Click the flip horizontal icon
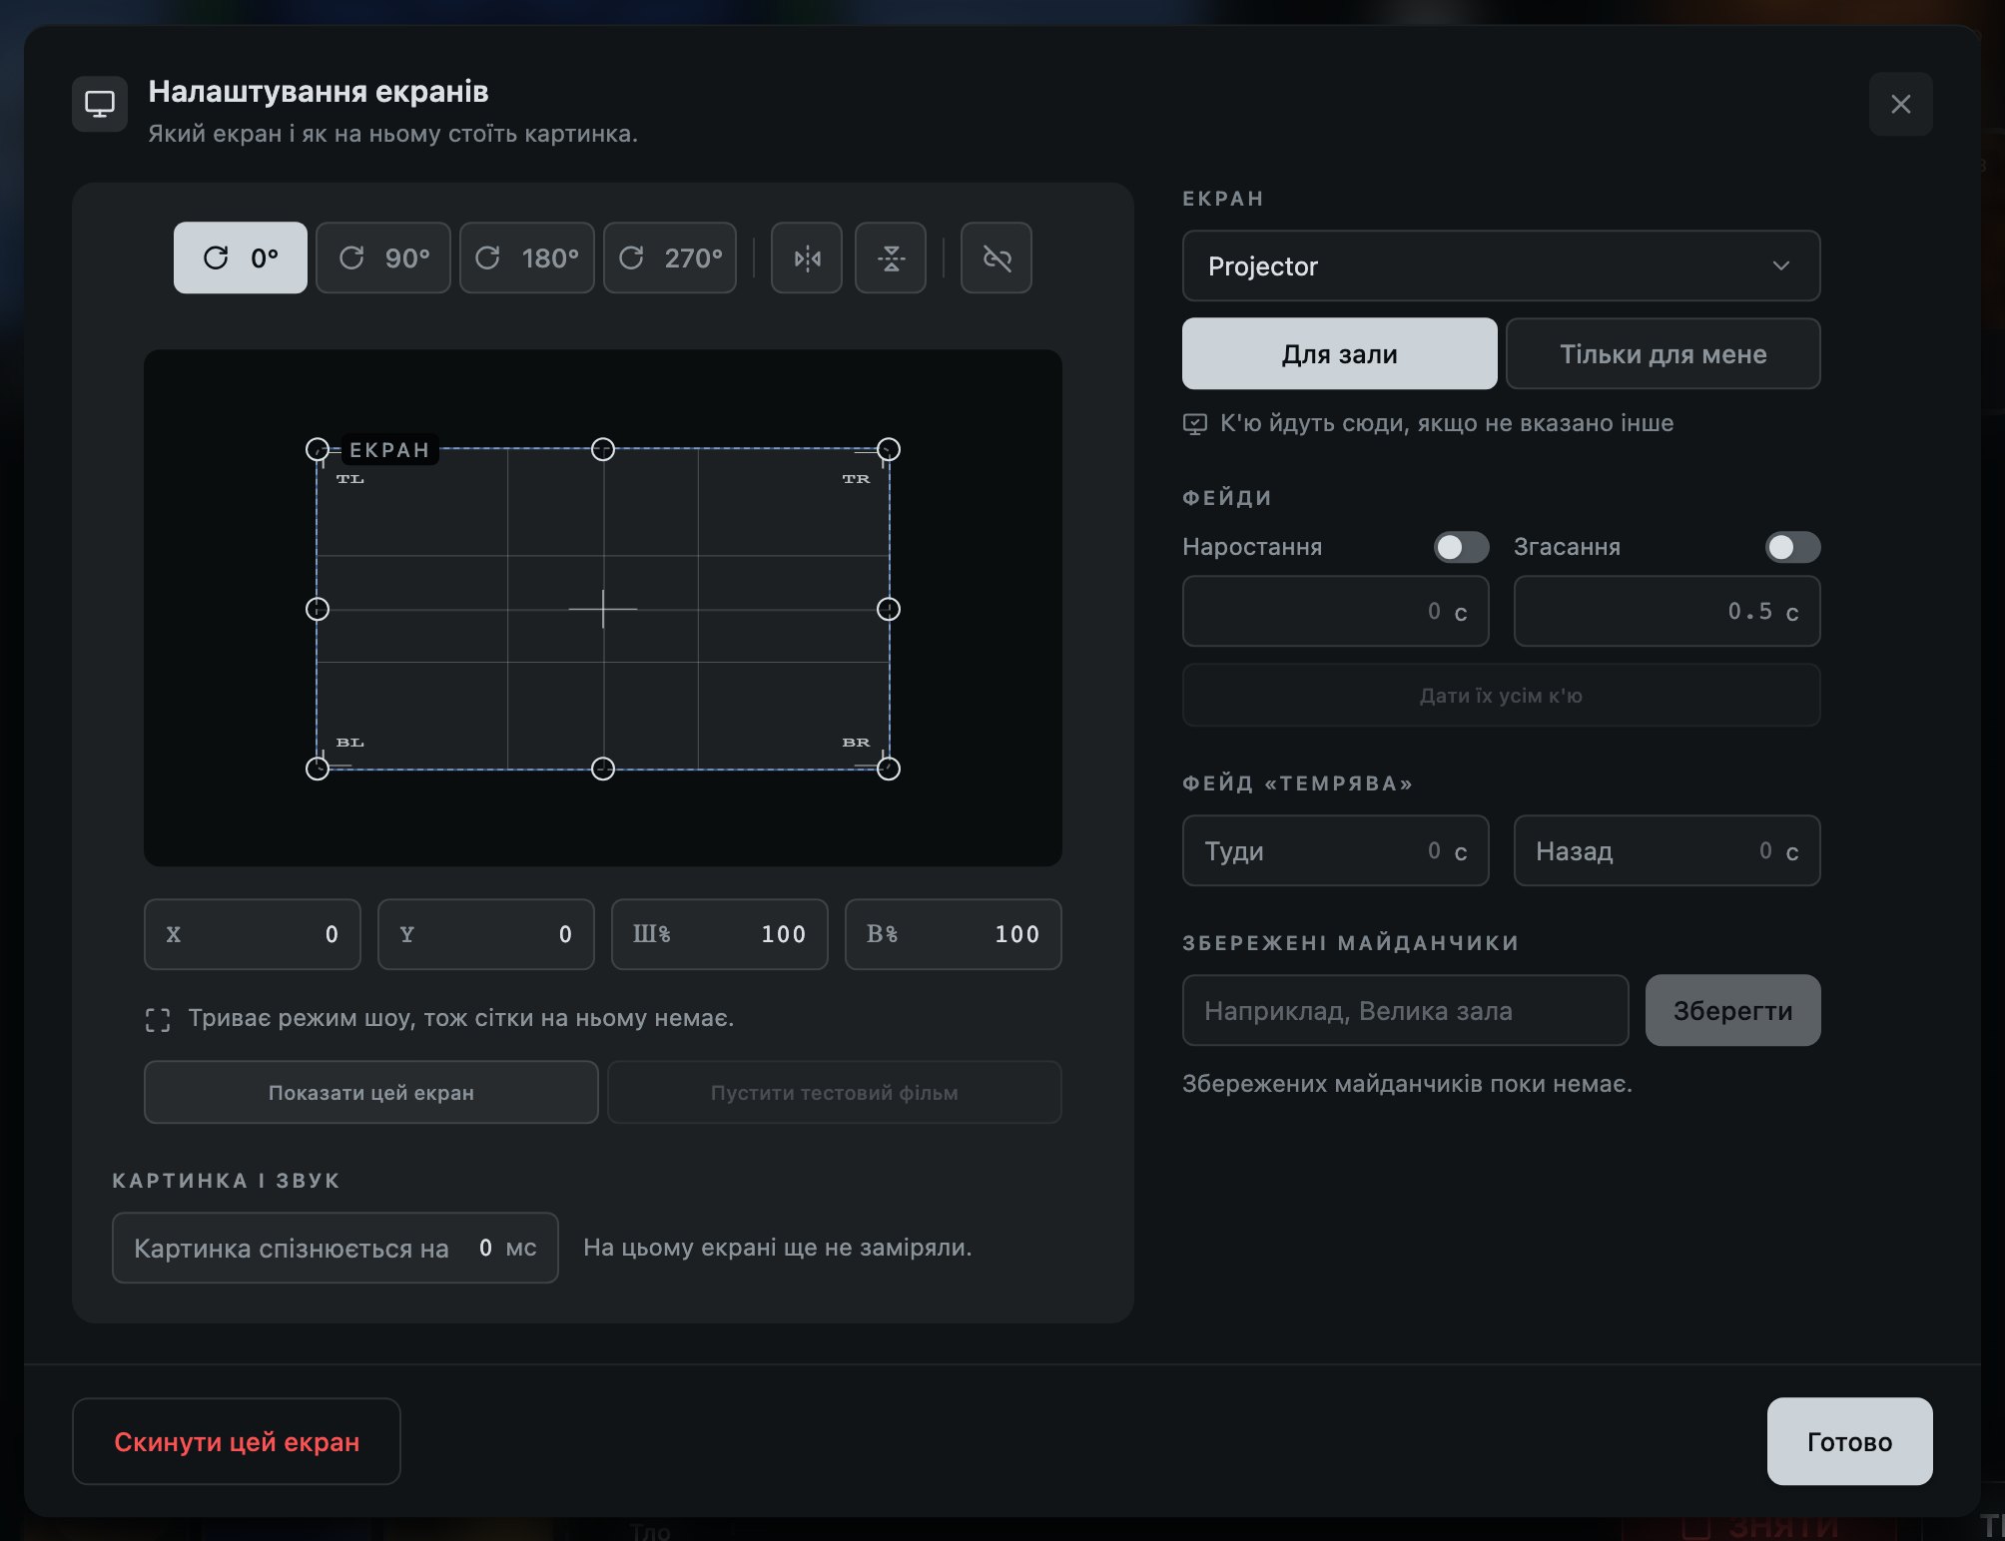The width and height of the screenshot is (2005, 1541). click(x=807, y=257)
